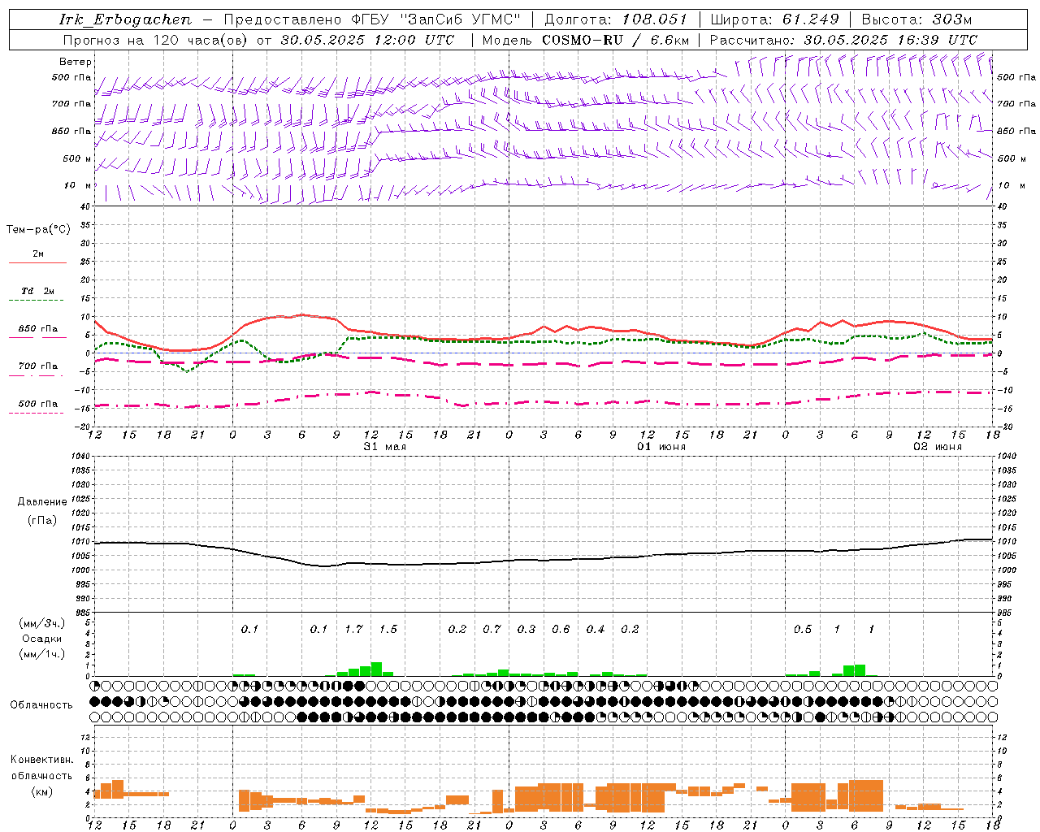Click the station name Irk_Erbogachen in the header
The height and width of the screenshot is (832, 1040).
126,19
